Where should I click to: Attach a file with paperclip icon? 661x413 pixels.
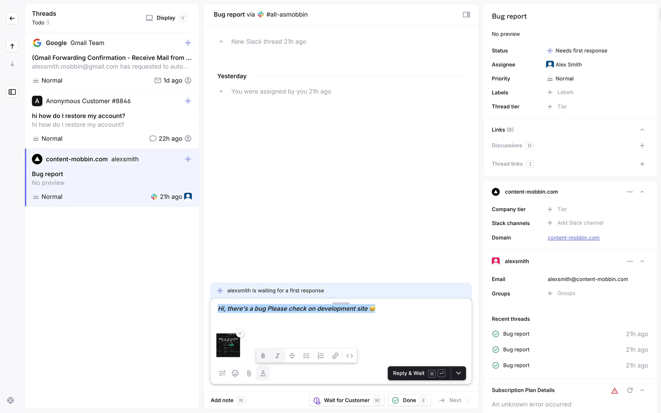[x=249, y=373]
